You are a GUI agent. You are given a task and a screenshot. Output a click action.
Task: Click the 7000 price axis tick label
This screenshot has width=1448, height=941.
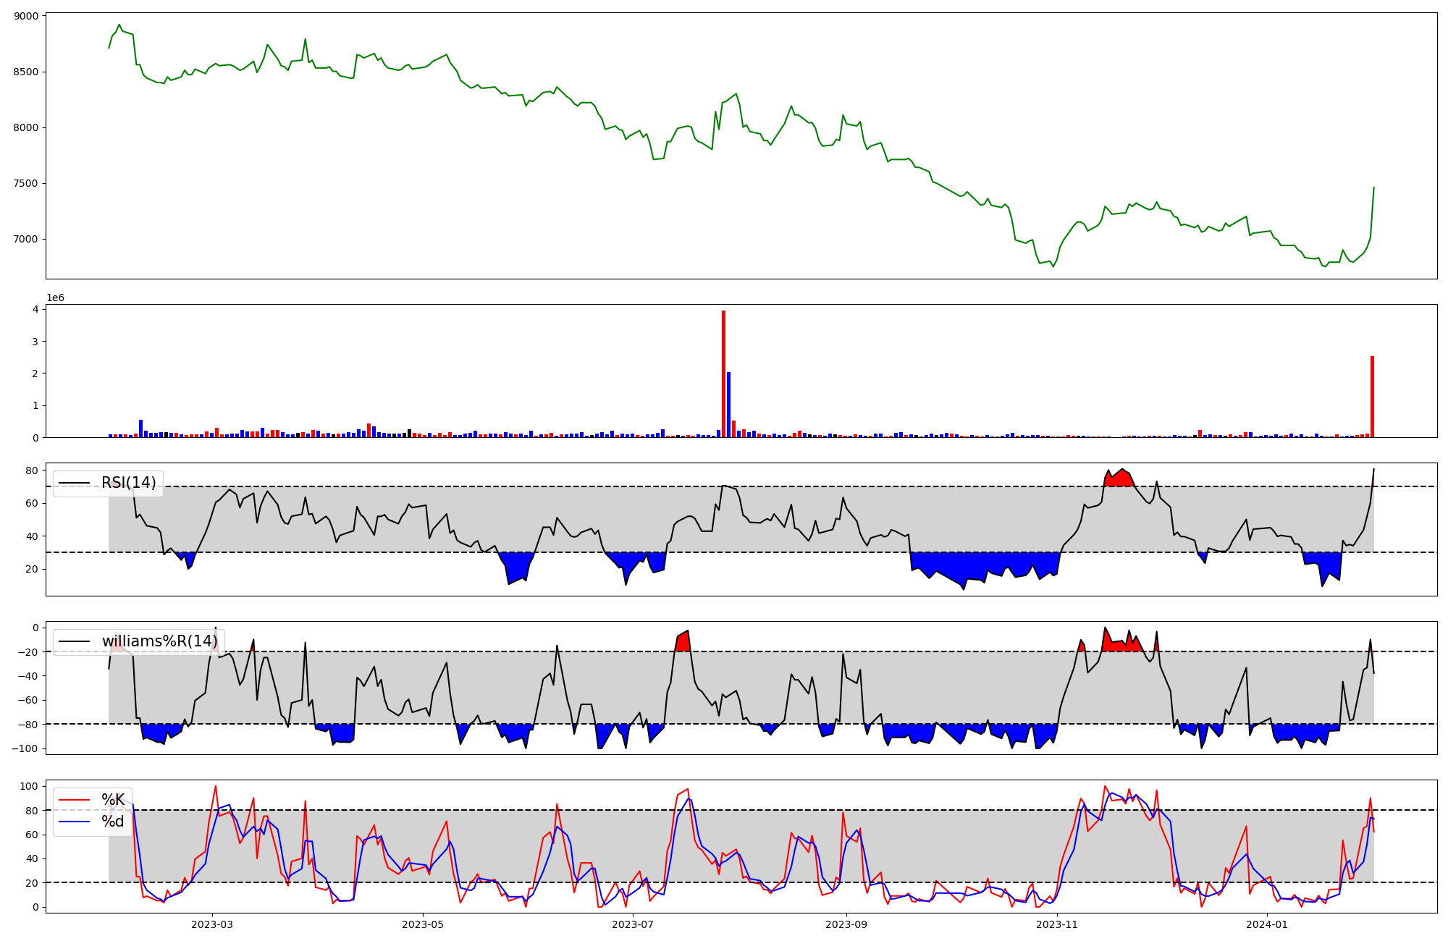27,240
